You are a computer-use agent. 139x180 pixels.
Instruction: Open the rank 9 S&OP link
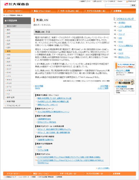tap(121, 53)
